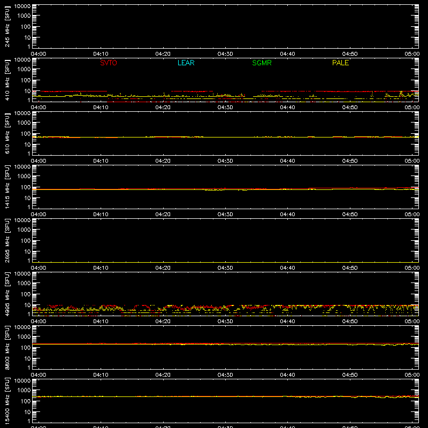The width and height of the screenshot is (428, 428).
Task: Click 05:00 time label under 4995 MHz panel
Action: (x=412, y=322)
